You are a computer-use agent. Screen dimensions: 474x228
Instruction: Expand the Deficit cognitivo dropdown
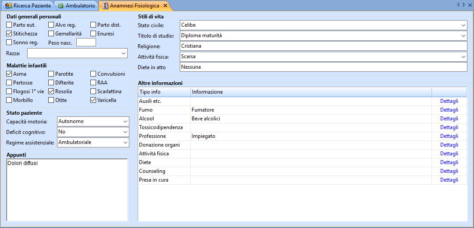tap(125, 132)
